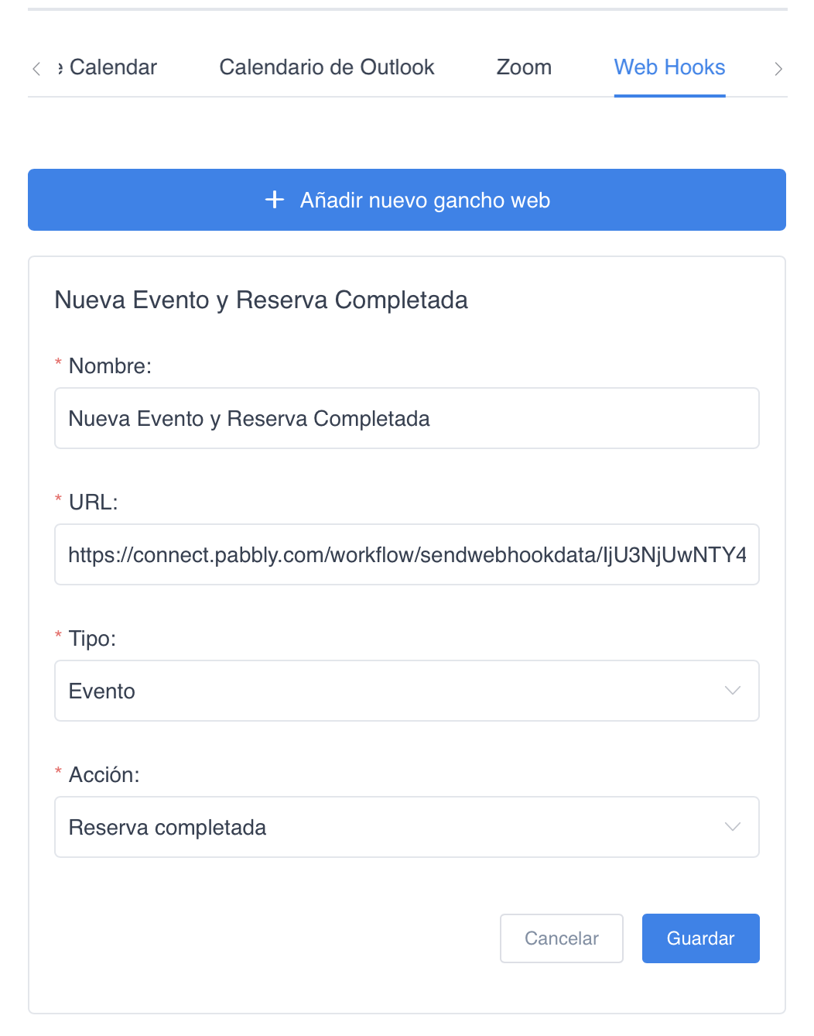Go to the Zoom tab
The image size is (814, 1036).
(524, 67)
